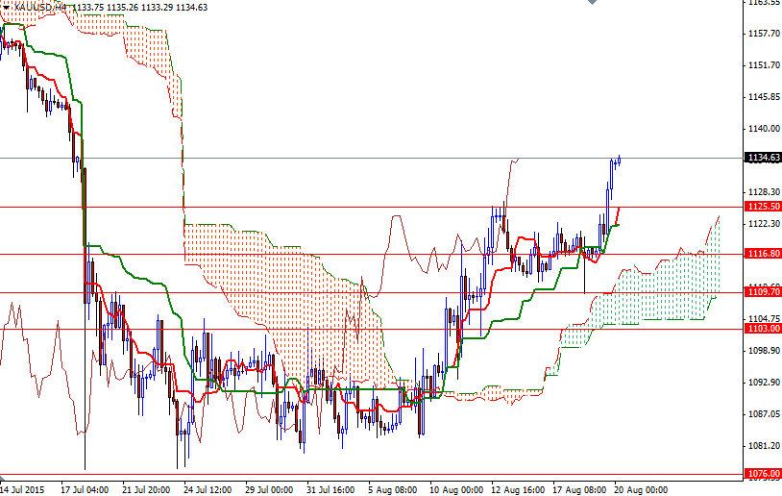This screenshot has height=496, width=782.
Task: Click the 24 Jul 12:00 time label
Action: [208, 490]
